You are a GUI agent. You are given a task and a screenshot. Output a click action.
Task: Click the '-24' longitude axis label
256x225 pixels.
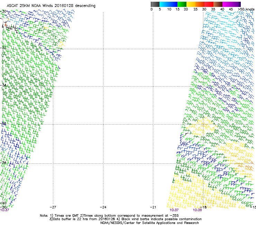point(103,207)
